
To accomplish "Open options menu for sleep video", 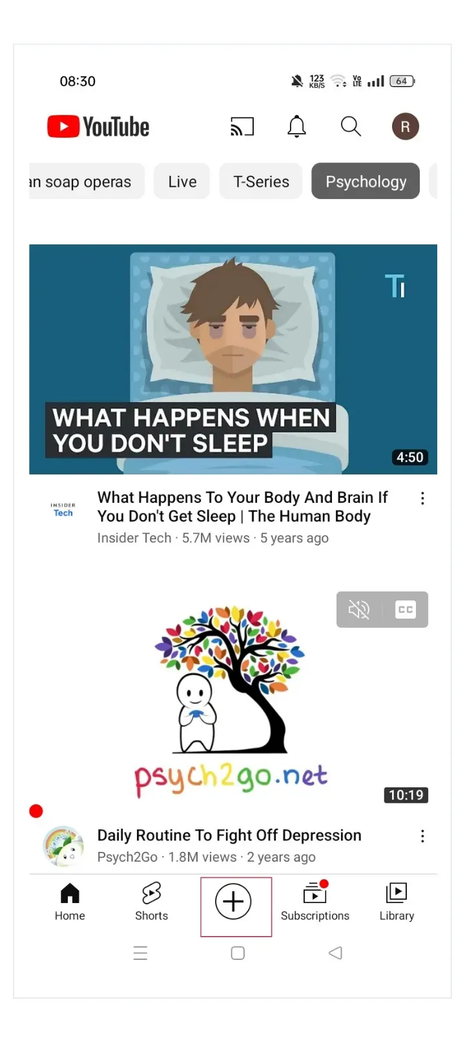I will (422, 498).
